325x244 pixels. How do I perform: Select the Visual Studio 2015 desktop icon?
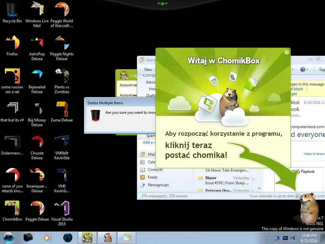62,213
